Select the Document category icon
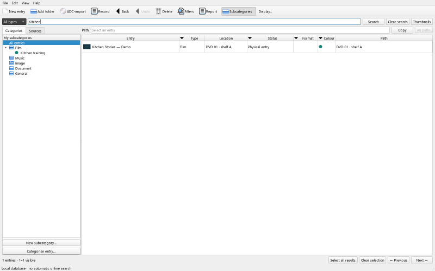Screen dimensions: 435x271 tap(11, 68)
